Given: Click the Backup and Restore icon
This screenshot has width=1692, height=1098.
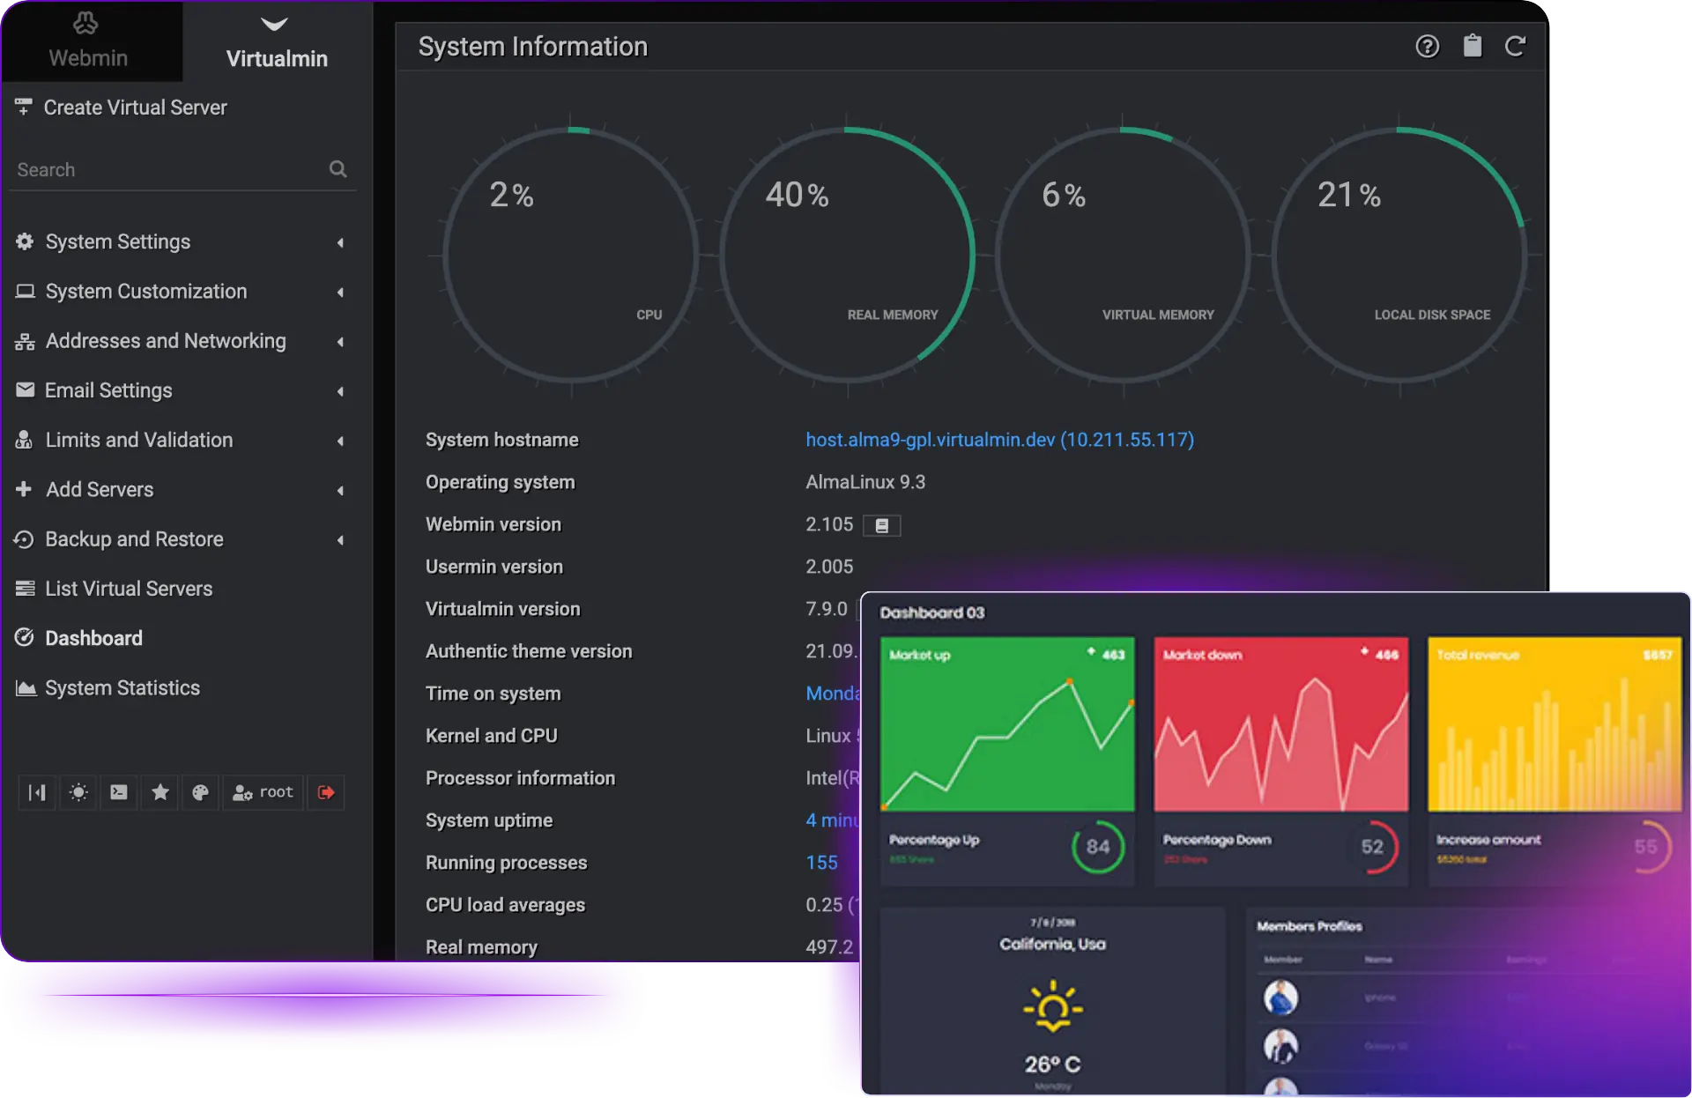Looking at the screenshot, I should click(24, 538).
